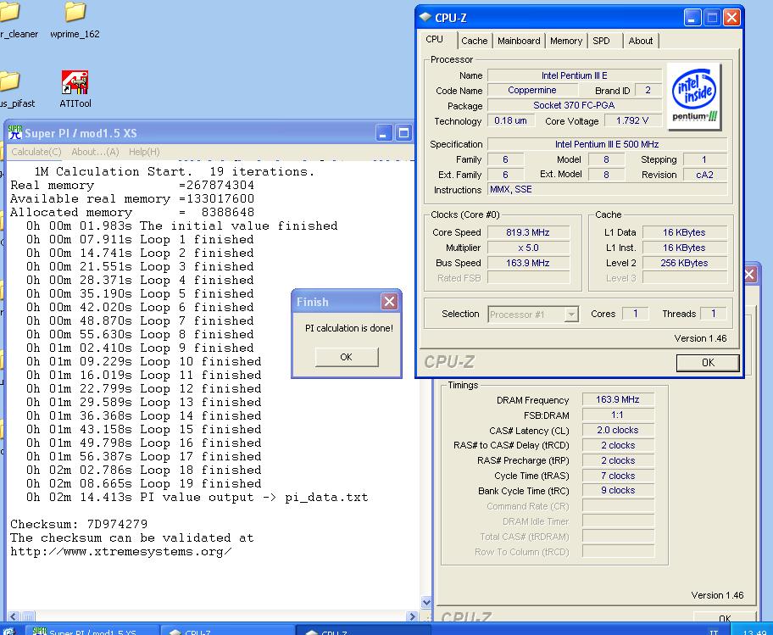773x635 pixels.
Task: Open the Calculate(C) menu in Super PI
Action: (x=36, y=152)
